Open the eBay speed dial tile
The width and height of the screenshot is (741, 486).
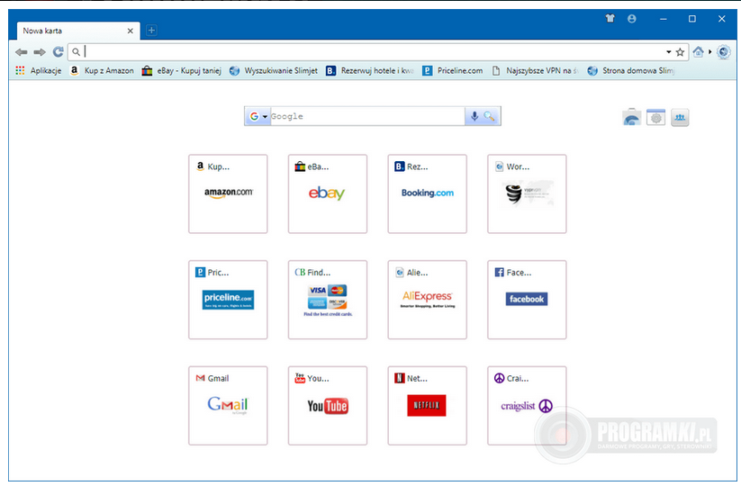click(328, 193)
